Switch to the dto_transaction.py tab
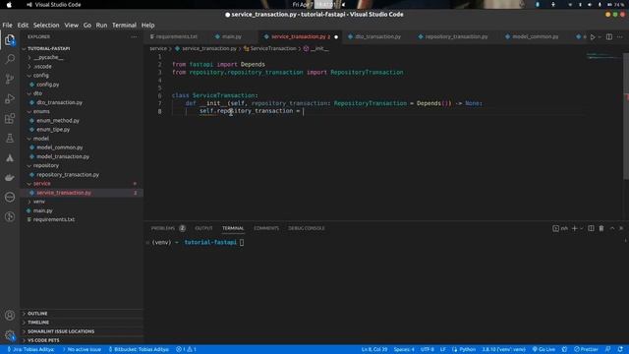This screenshot has width=629, height=354. 377,37
